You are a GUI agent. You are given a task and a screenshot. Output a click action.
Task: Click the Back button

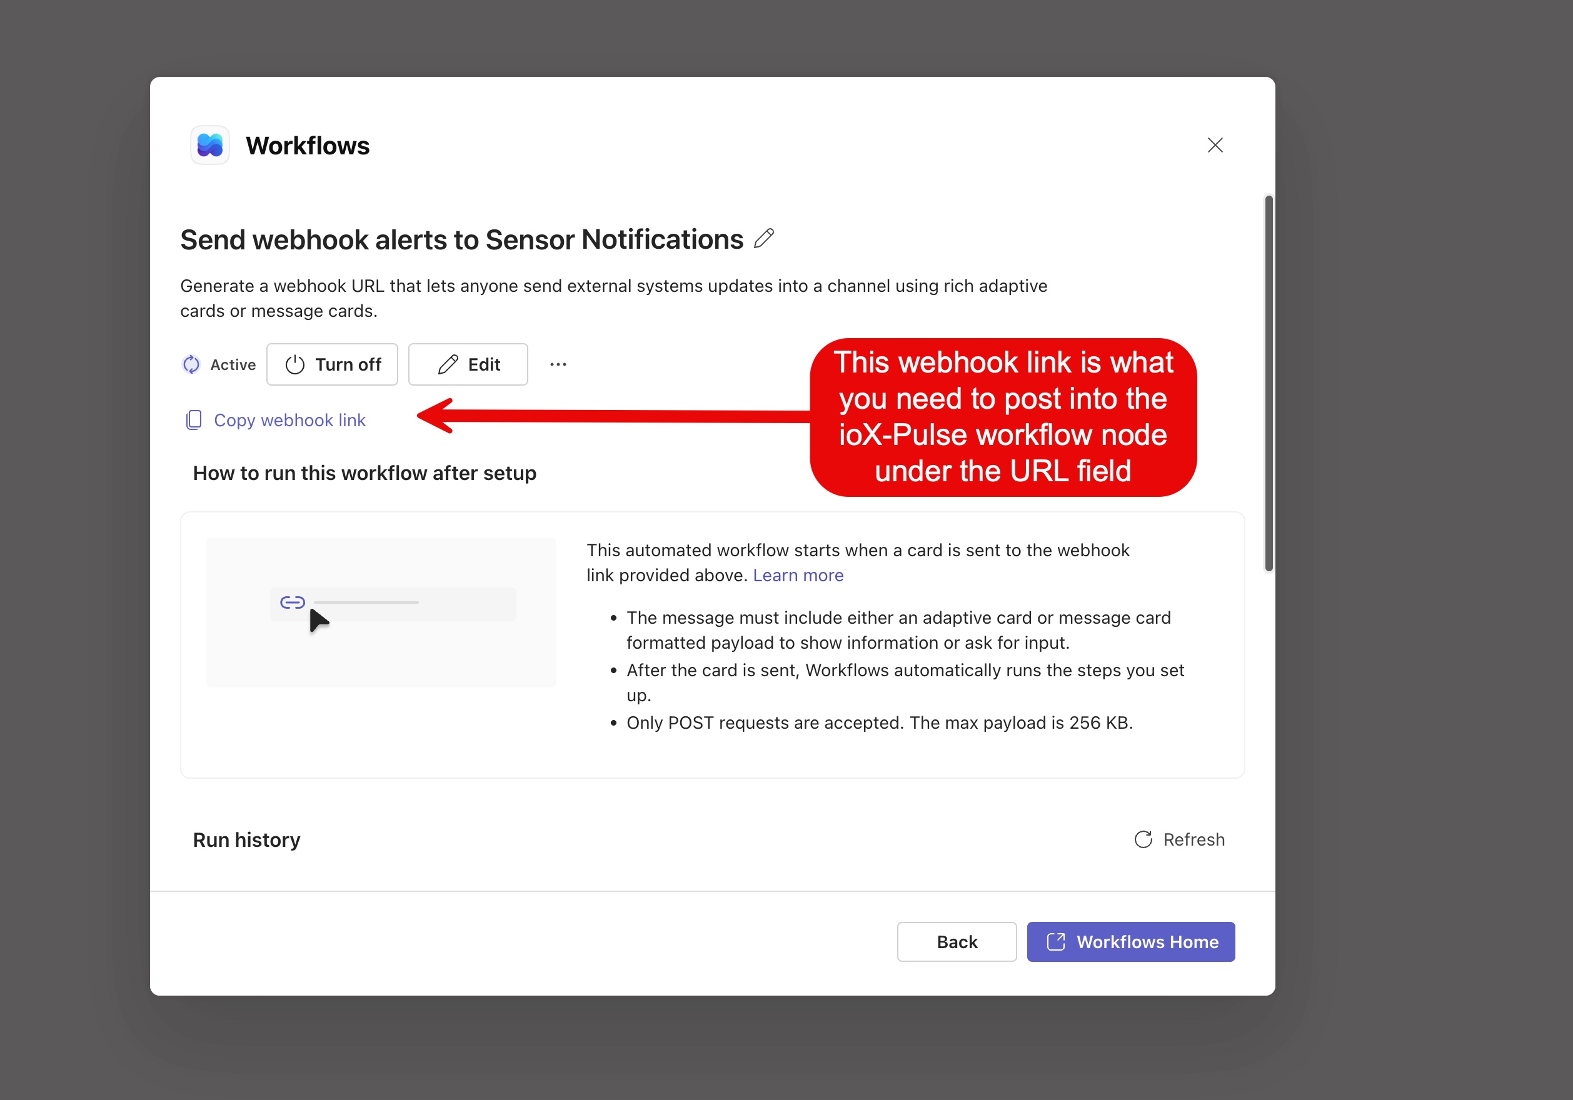click(x=957, y=942)
